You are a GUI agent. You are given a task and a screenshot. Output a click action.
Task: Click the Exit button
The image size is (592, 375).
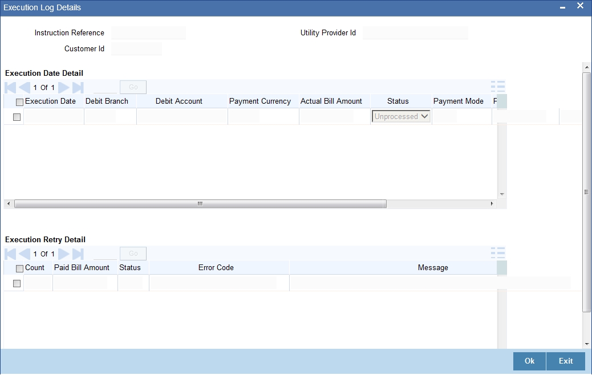[566, 361]
